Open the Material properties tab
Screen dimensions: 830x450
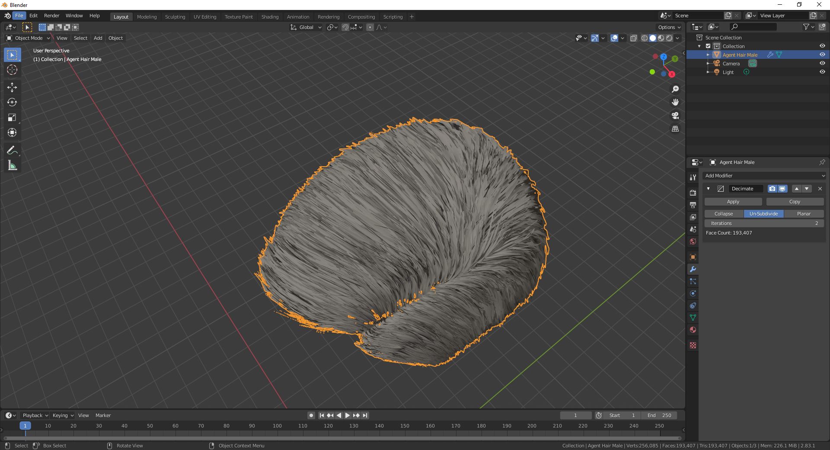693,330
